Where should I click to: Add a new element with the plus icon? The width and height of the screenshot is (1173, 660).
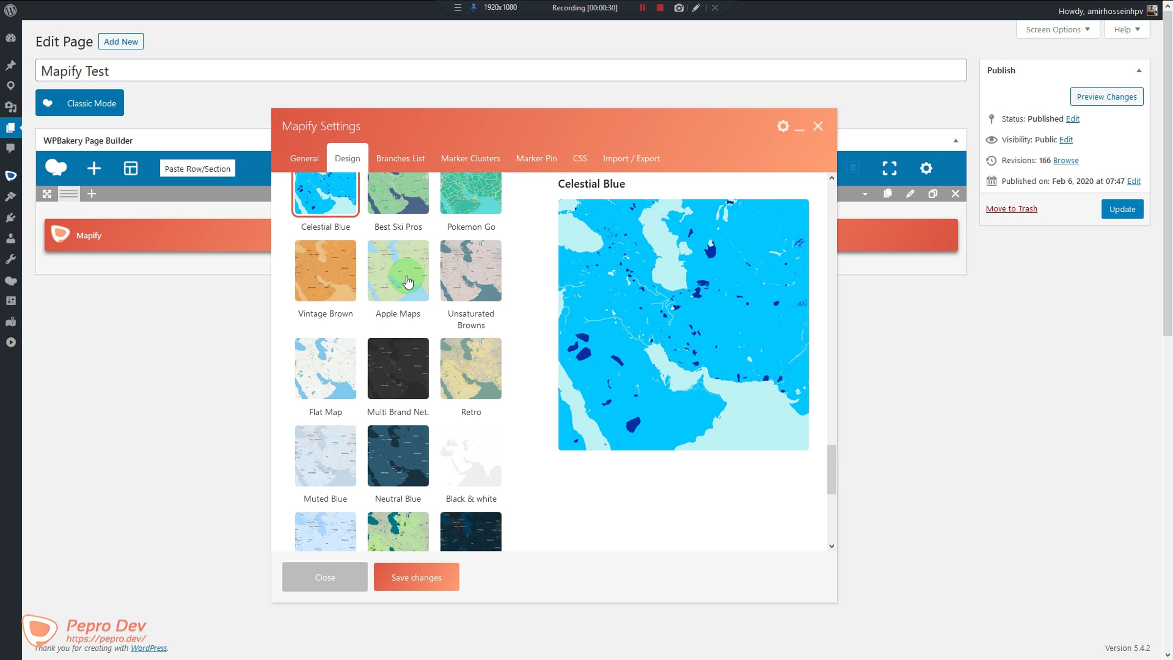click(x=94, y=168)
